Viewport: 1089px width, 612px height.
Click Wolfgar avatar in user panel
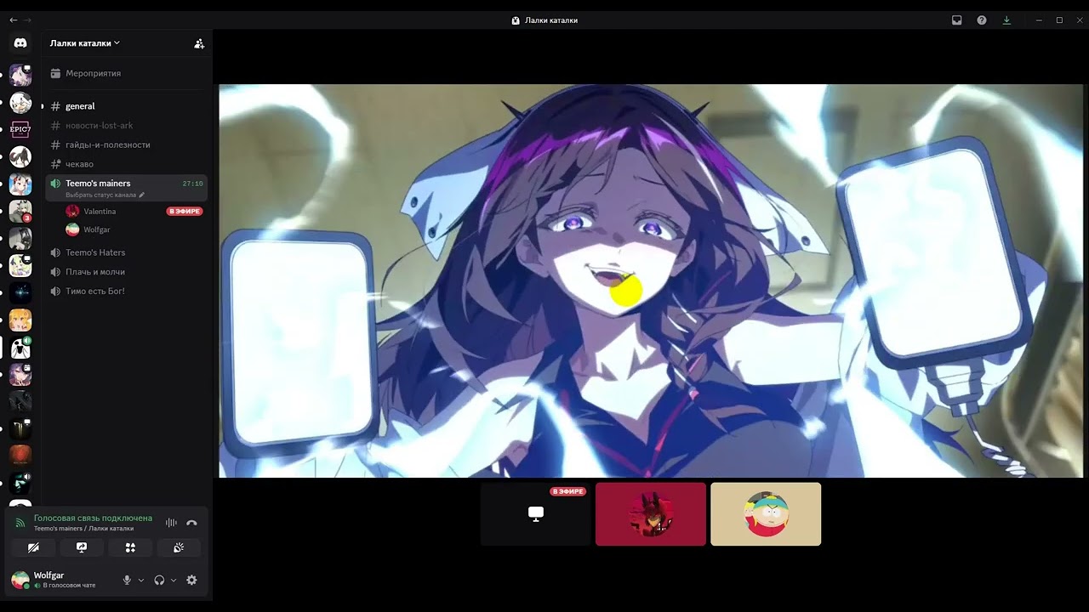point(20,580)
